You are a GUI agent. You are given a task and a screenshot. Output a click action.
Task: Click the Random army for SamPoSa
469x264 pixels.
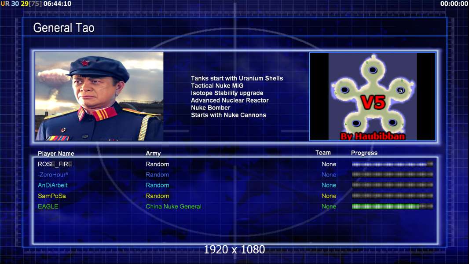[x=158, y=196]
